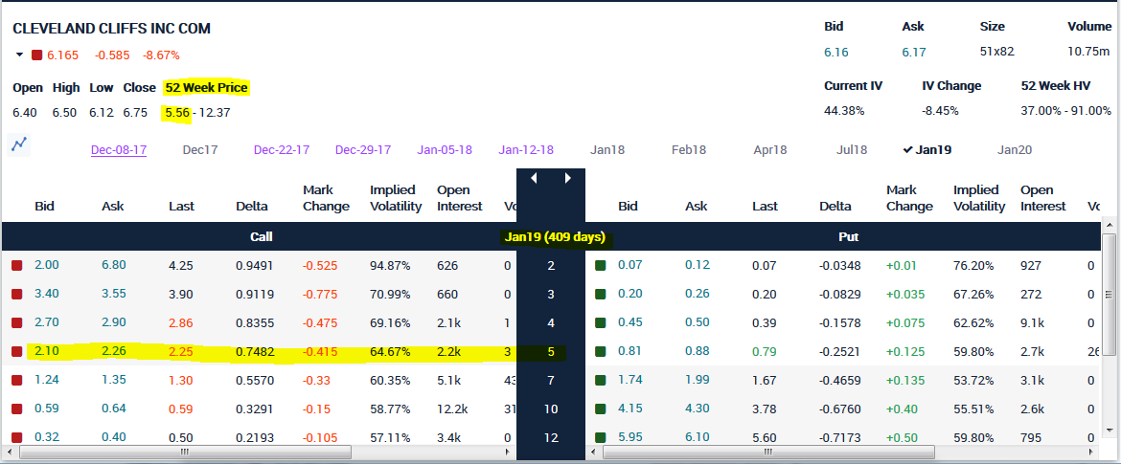Click call-side Delta column header
The image size is (1121, 464).
[252, 207]
